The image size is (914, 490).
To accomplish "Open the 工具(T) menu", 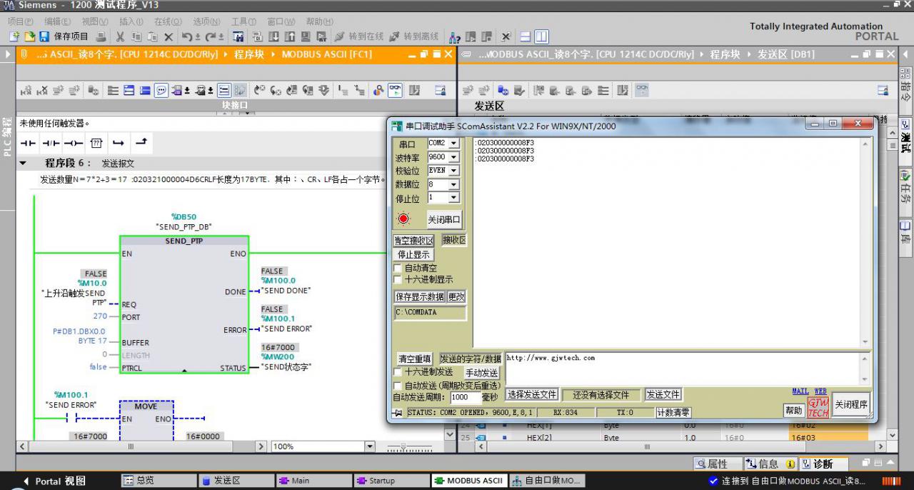I will click(244, 21).
